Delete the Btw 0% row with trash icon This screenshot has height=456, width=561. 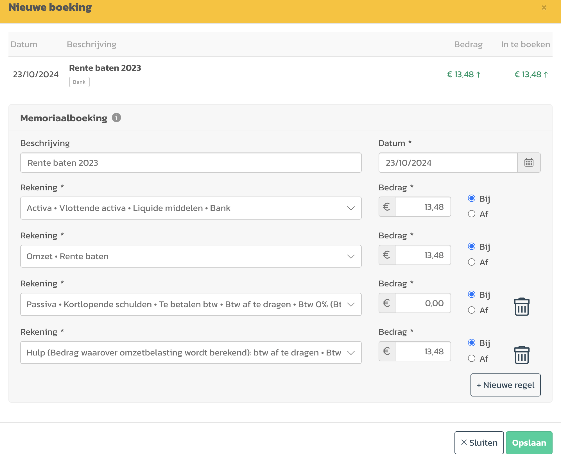(522, 307)
